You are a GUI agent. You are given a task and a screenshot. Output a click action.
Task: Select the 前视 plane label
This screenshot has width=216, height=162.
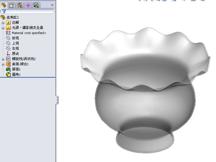pos(15,38)
